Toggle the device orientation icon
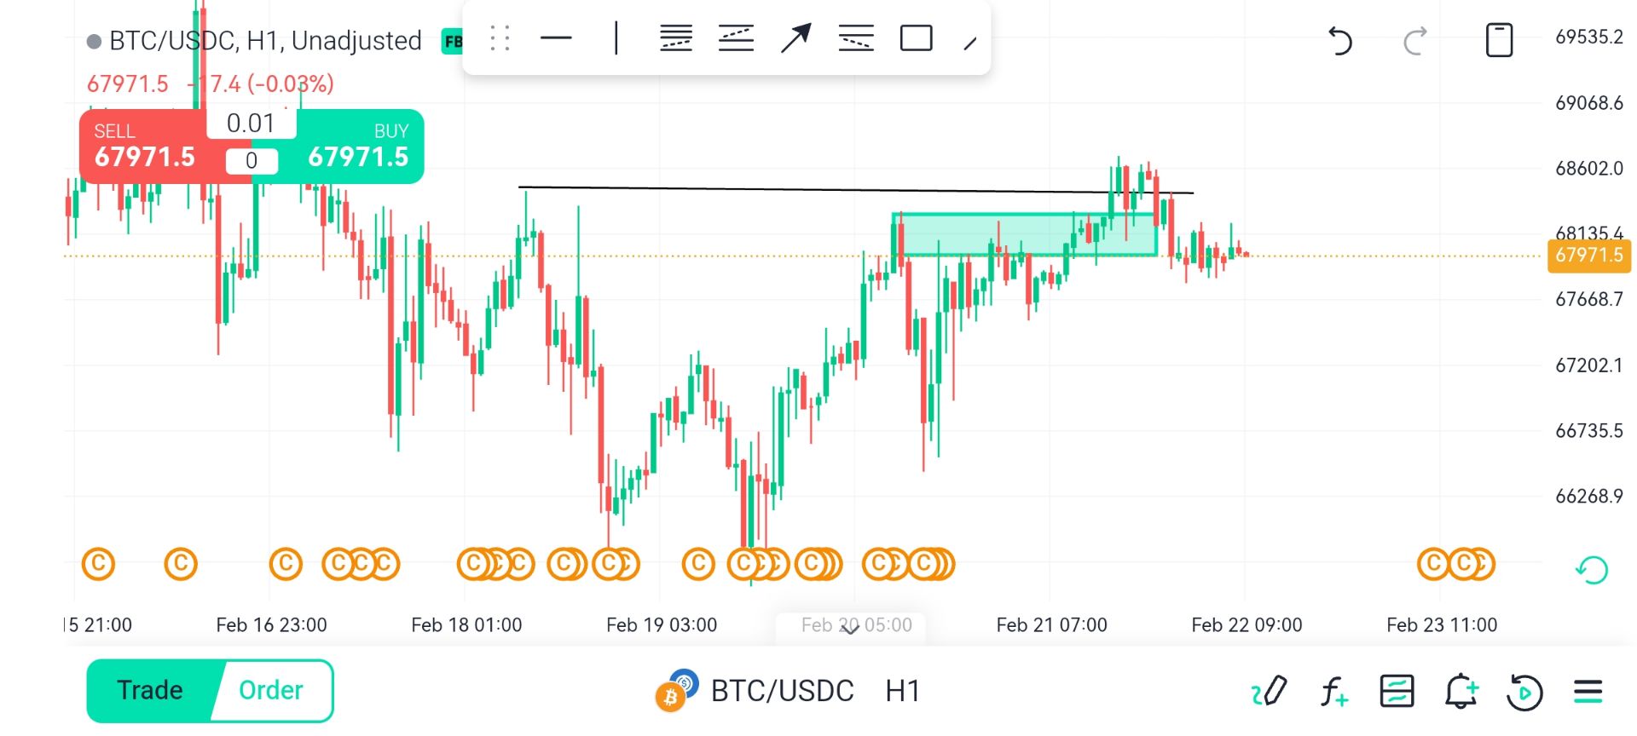The image size is (1637, 736). [1499, 40]
